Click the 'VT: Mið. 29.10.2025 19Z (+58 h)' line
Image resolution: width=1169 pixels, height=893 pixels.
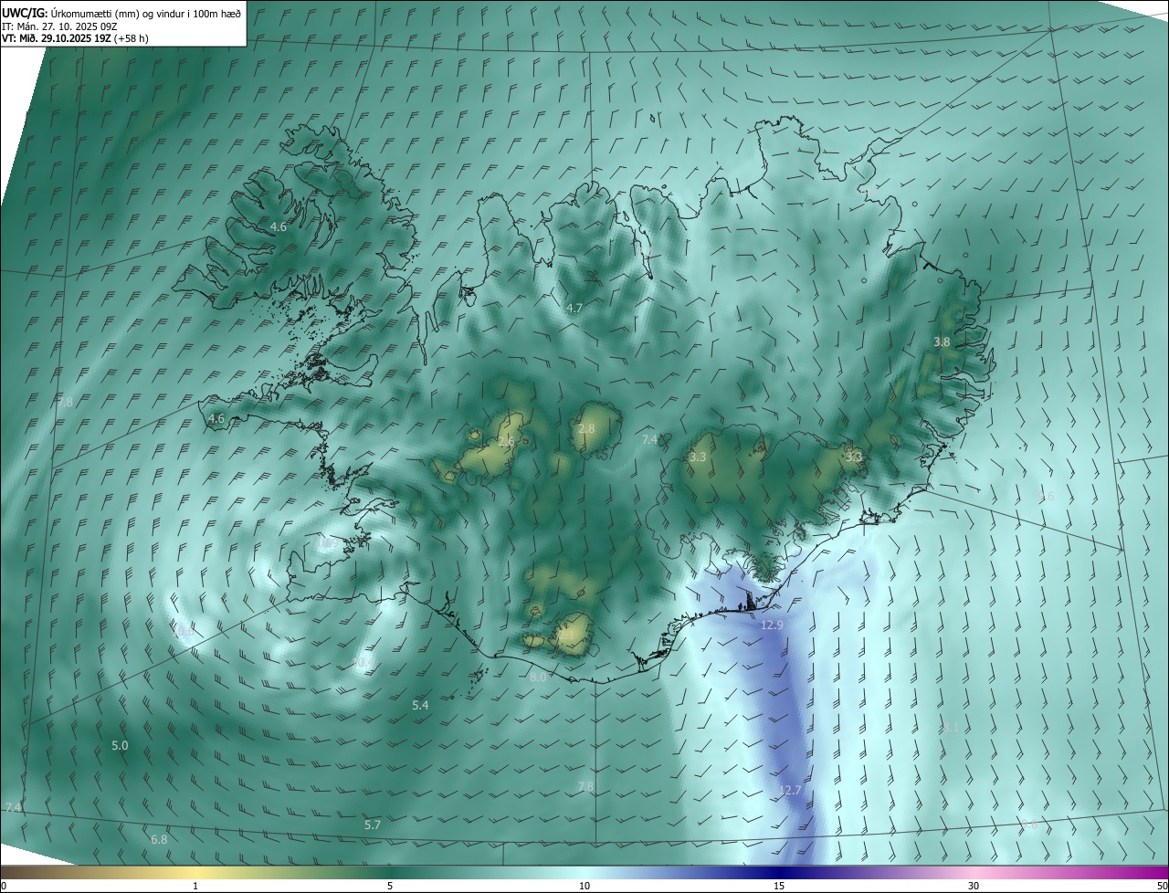(75, 38)
